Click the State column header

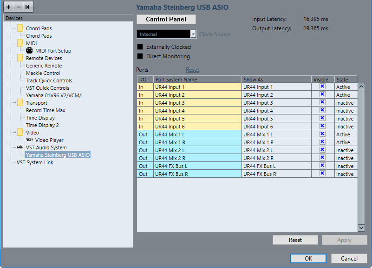(346, 80)
